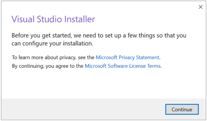
Task: Click the empty white area below the license text
Action: (104, 83)
